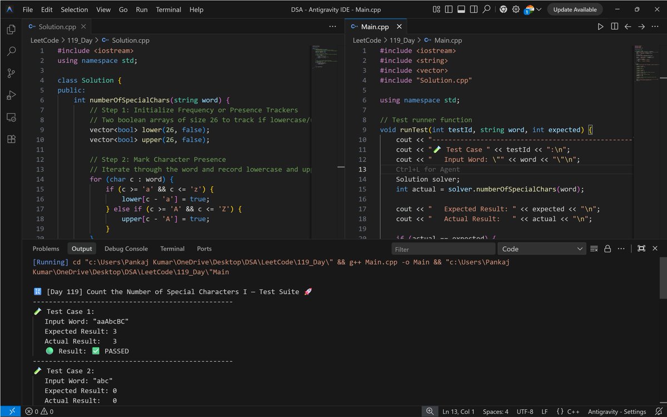Close the bottom panel
The height and width of the screenshot is (417, 667).
655,249
